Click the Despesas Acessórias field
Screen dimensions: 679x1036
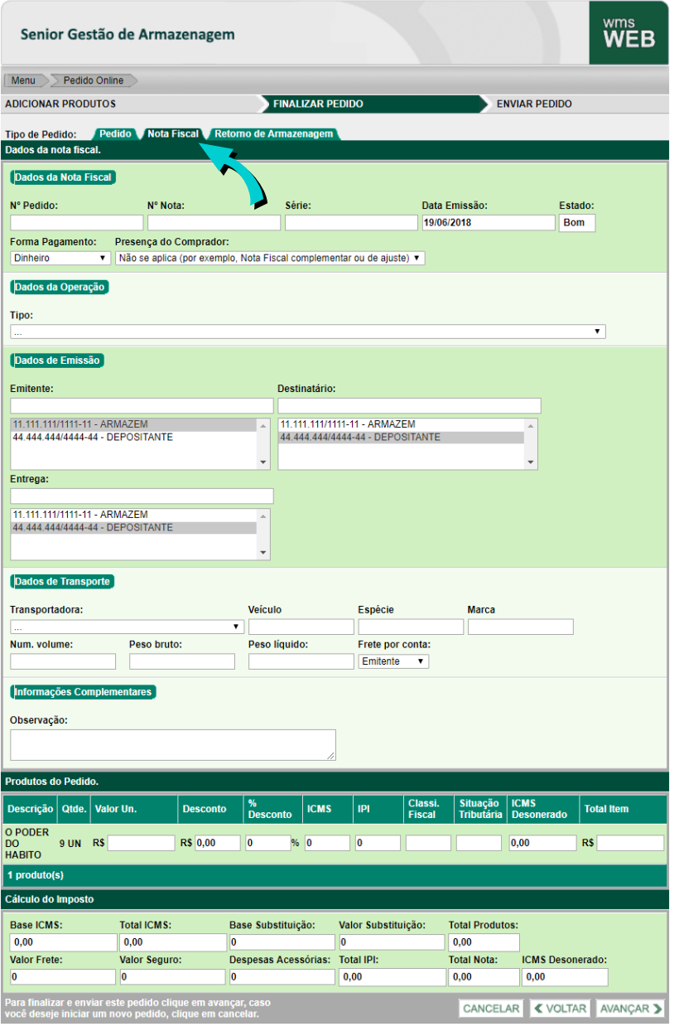(282, 977)
